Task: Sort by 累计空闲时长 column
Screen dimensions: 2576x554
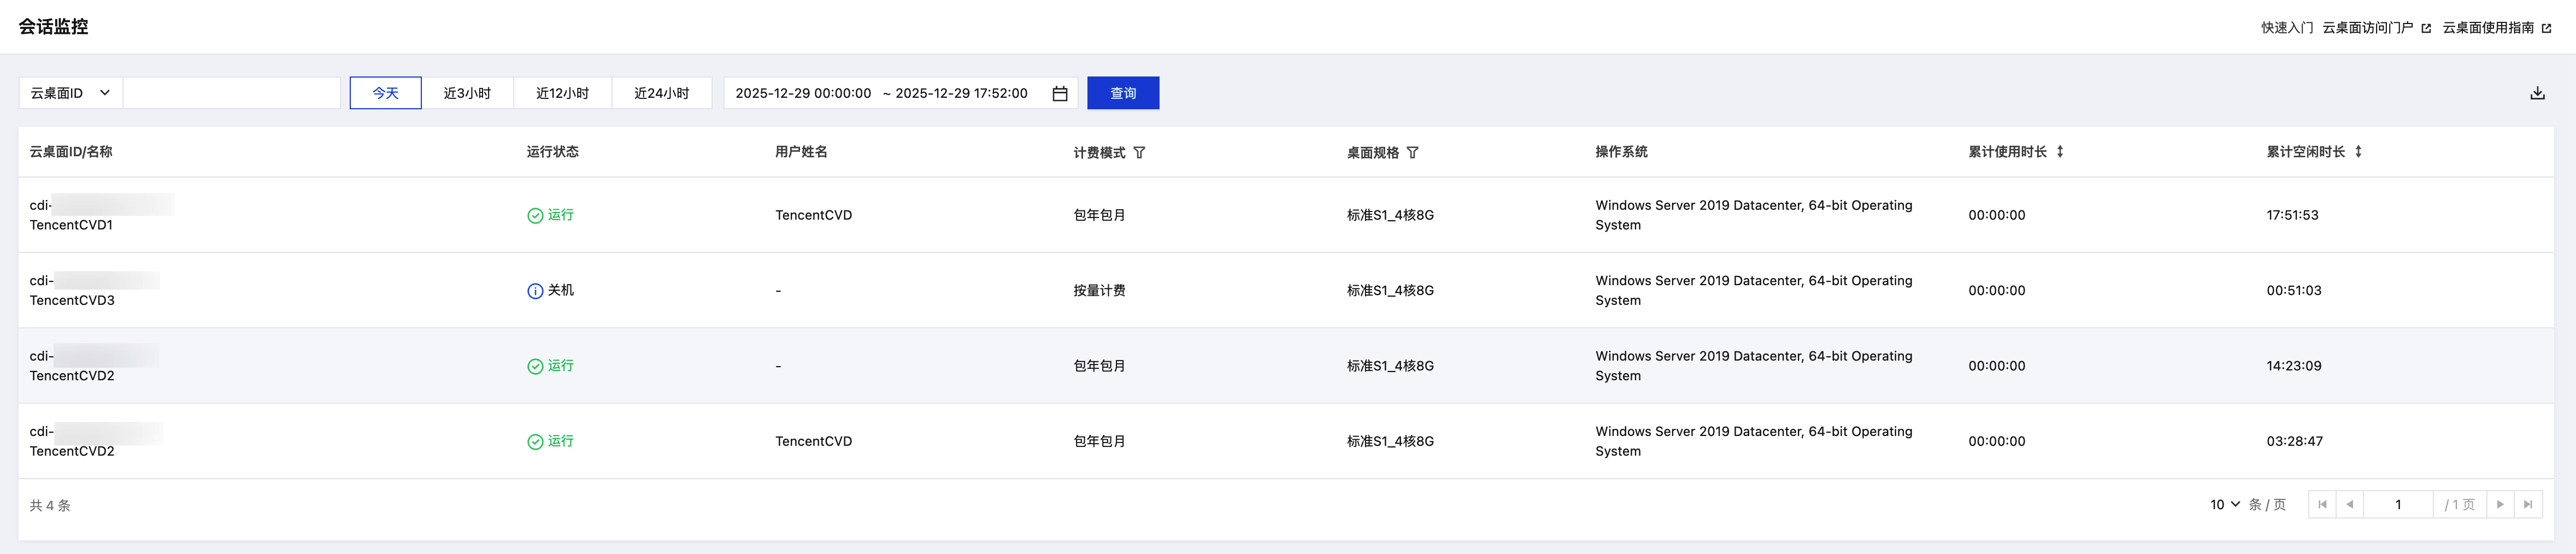Action: pyautogui.click(x=2358, y=152)
